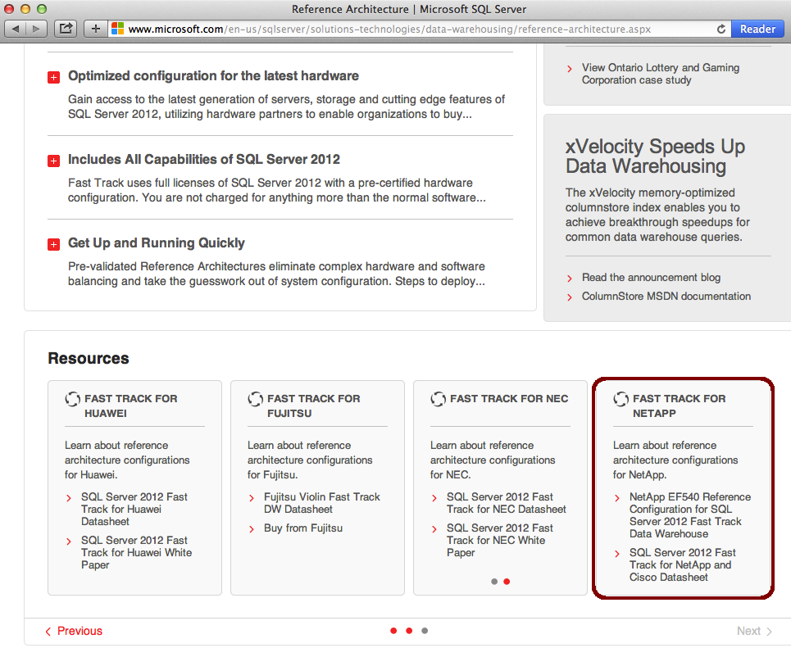
Task: Click arrow beside Read the announcement blog
Action: point(570,279)
